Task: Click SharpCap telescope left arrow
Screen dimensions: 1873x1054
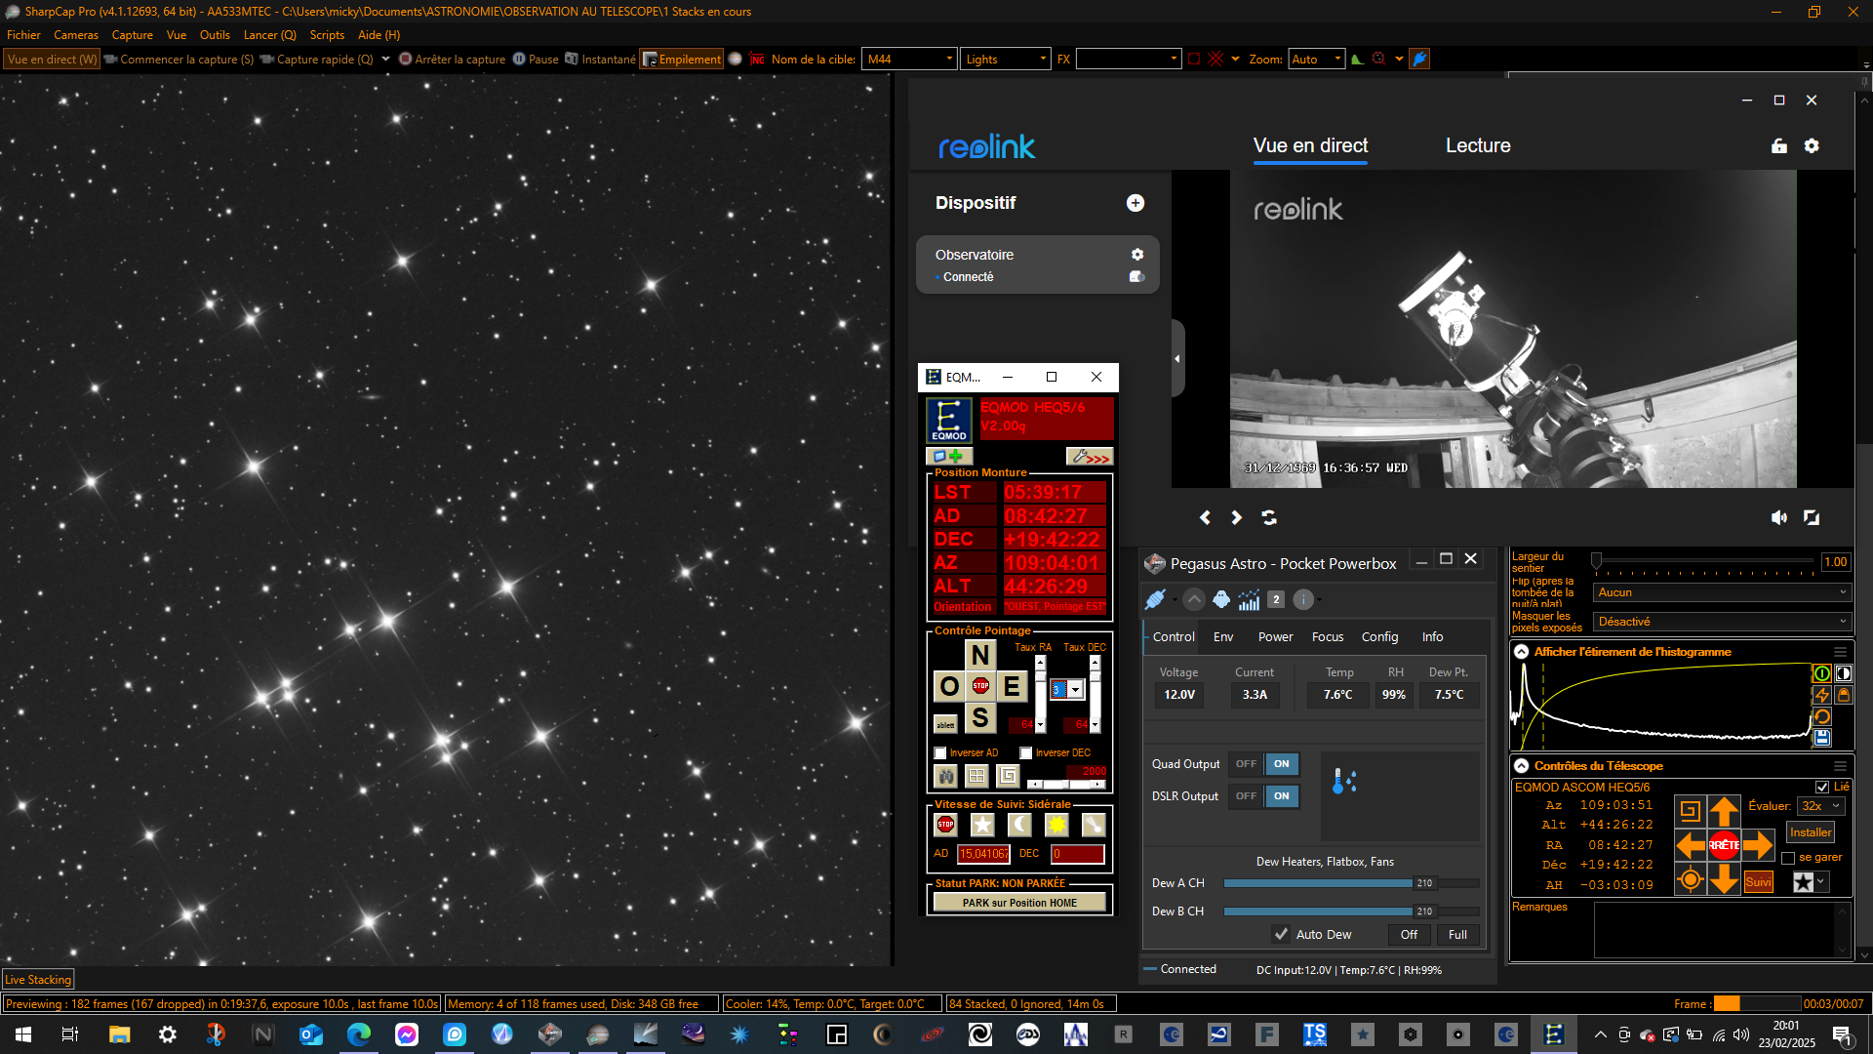Action: pos(1691,845)
